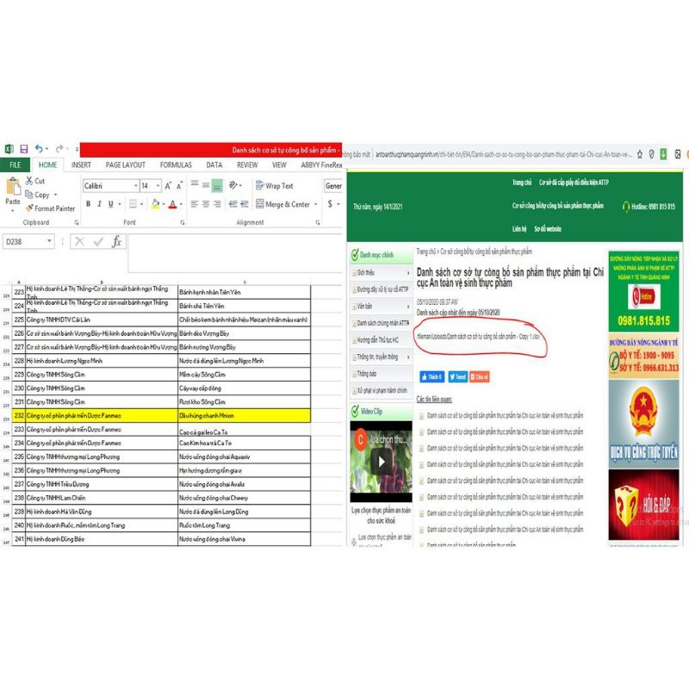Click the Fill Color paint bucket swatch
This screenshot has width=689, height=689.
pyautogui.click(x=155, y=204)
